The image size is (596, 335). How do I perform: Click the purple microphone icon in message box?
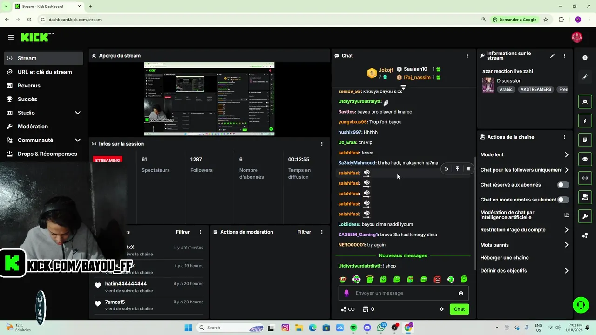(346, 293)
